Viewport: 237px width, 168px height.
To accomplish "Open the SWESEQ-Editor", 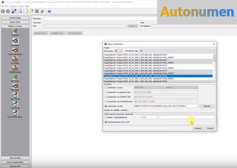I will pyautogui.click(x=15, y=69).
